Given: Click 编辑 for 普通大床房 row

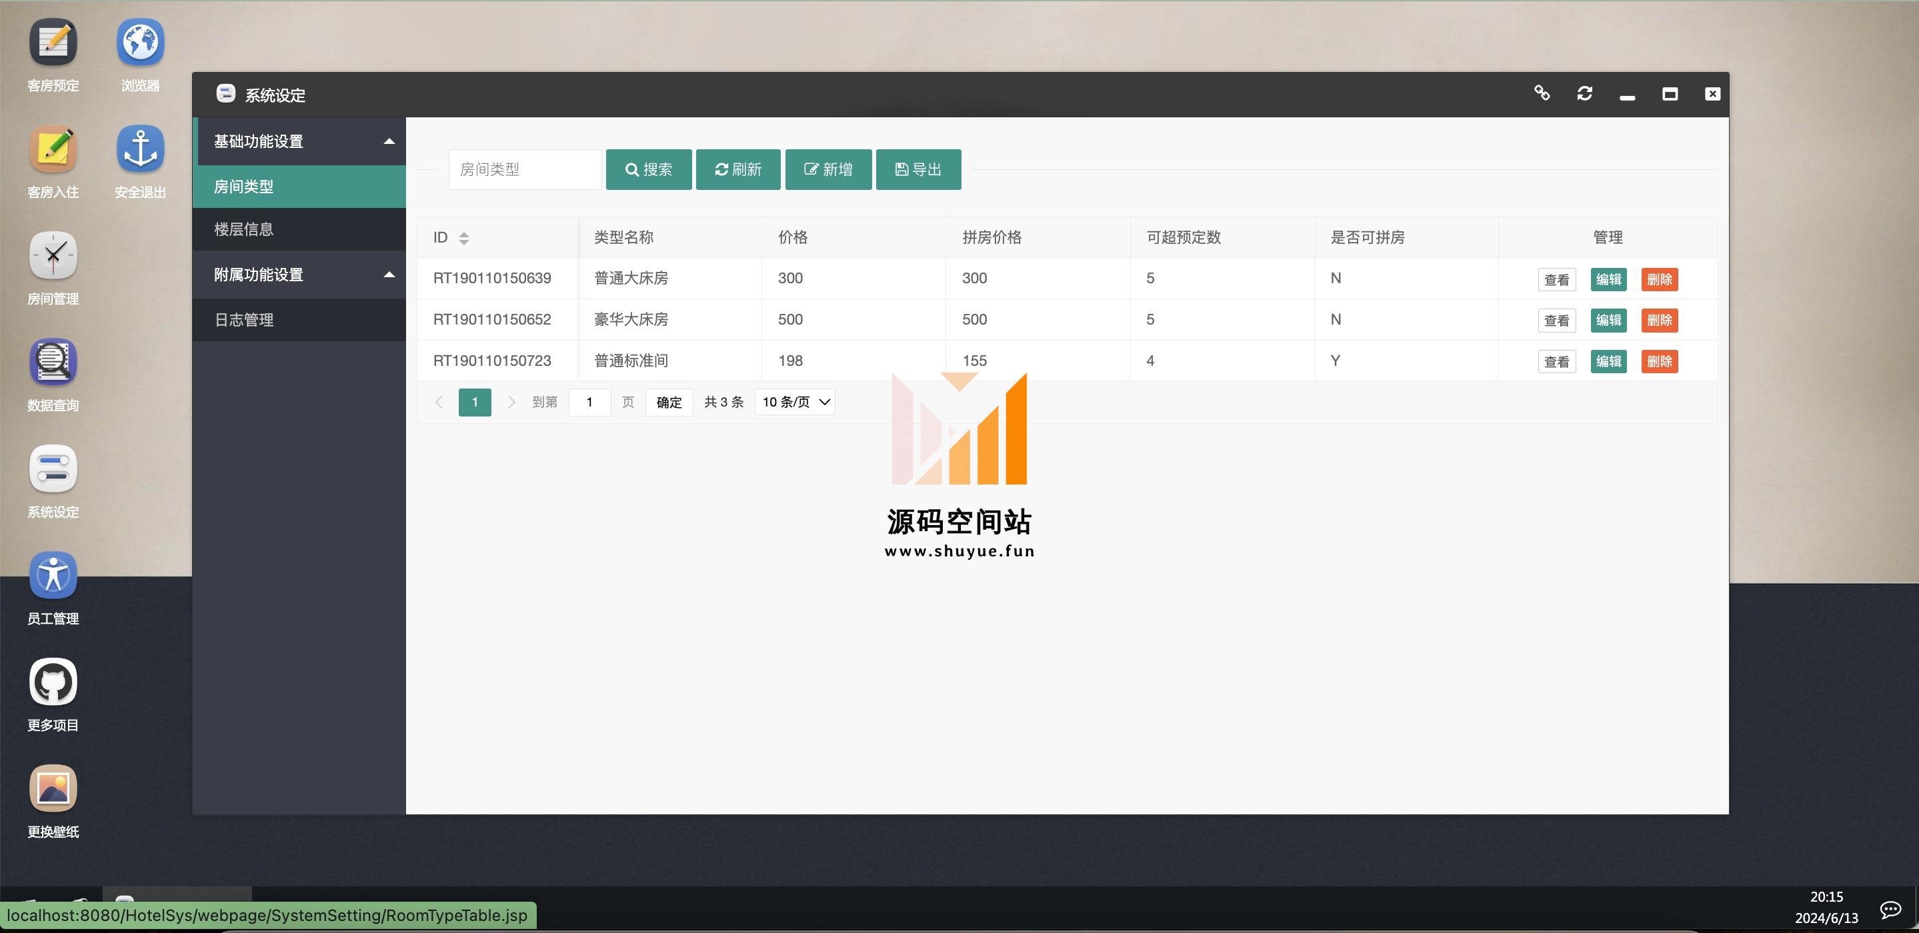Looking at the screenshot, I should (1608, 279).
